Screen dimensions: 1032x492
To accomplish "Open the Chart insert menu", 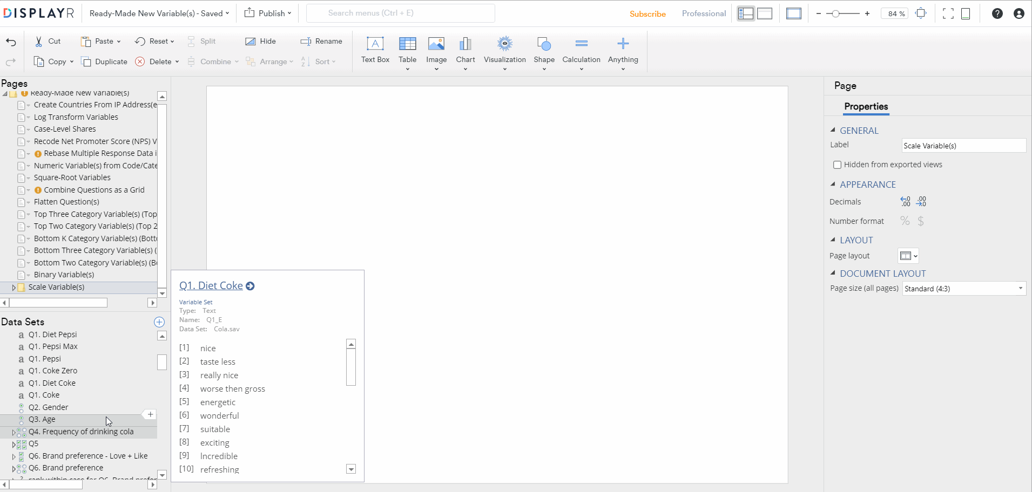I will click(x=466, y=53).
